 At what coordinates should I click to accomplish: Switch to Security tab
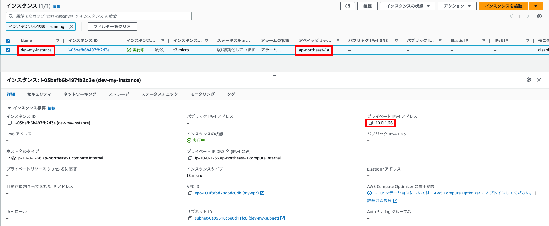[39, 94]
